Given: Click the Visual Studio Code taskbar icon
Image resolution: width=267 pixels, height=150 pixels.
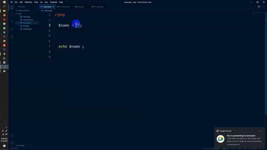Looking at the screenshot, I should pyautogui.click(x=4, y=67).
